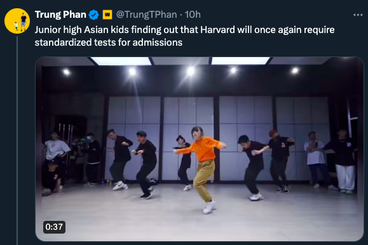Click the 0:37 video duration badge
The height and width of the screenshot is (245, 368).
point(54,227)
